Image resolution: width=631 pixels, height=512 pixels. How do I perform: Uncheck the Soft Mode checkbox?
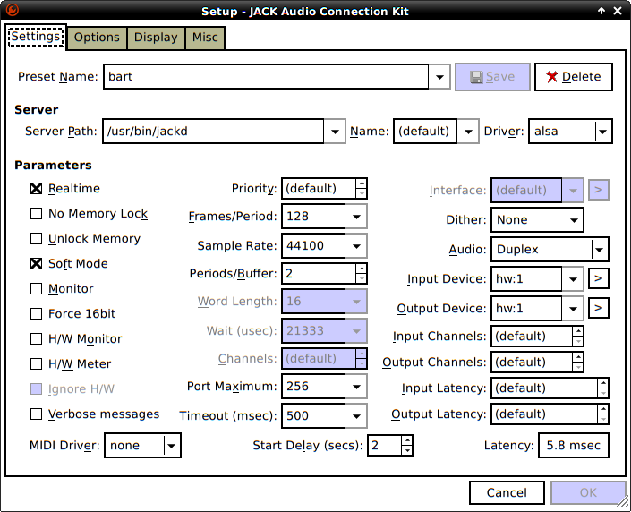click(36, 264)
